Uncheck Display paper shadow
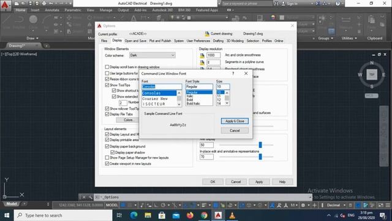 pyautogui.click(x=113, y=152)
